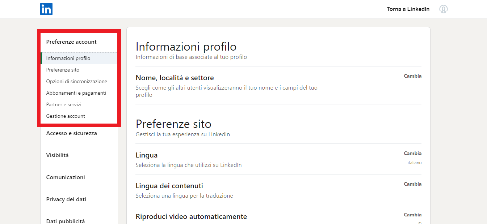
Task: Click Cambia for Riproduci video automaticamente
Action: click(412, 214)
